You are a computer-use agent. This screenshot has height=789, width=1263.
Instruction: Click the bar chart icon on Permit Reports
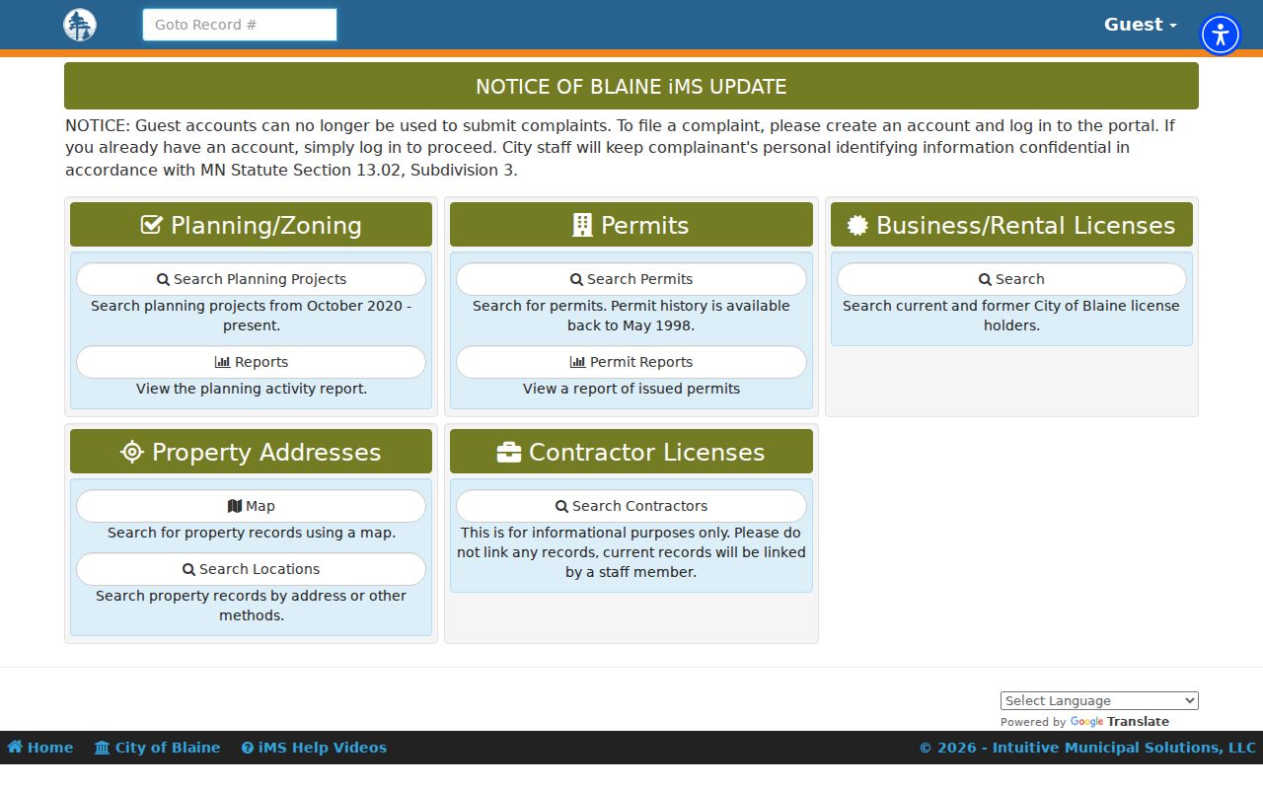577,362
